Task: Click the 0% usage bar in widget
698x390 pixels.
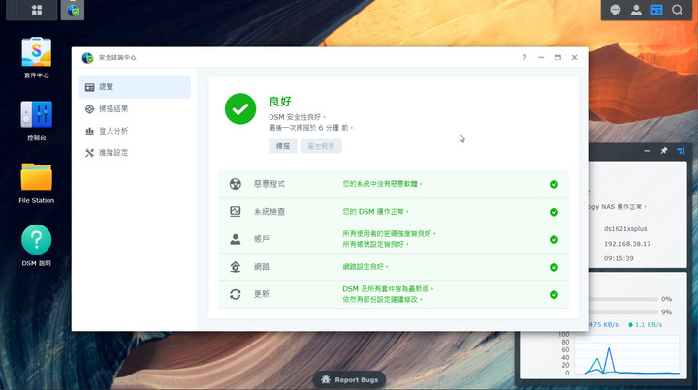Action: (x=623, y=299)
